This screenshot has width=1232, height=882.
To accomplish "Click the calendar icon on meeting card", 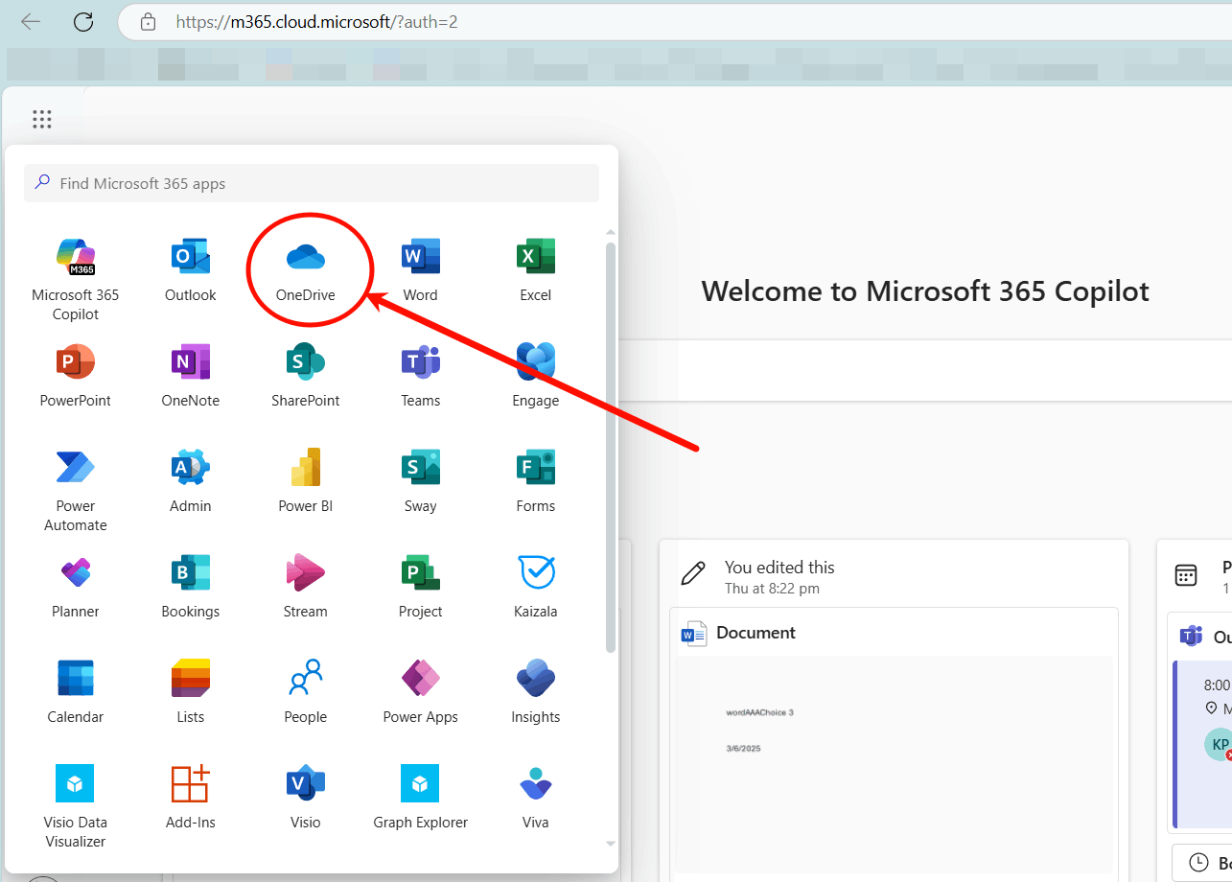I will pos(1186,574).
